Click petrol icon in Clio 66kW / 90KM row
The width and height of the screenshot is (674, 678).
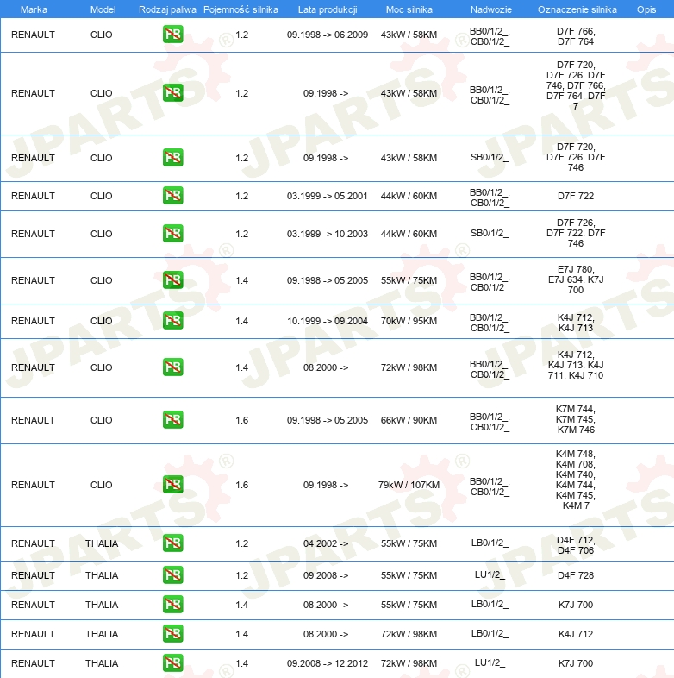click(173, 420)
